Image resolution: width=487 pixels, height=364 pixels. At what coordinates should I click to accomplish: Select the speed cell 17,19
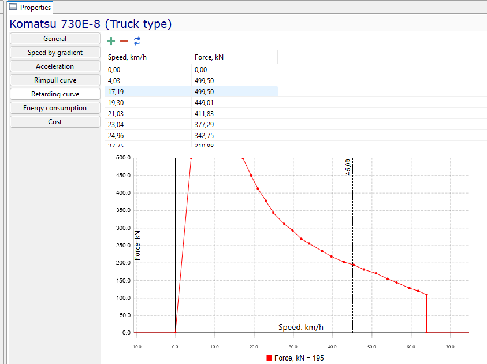coord(148,92)
